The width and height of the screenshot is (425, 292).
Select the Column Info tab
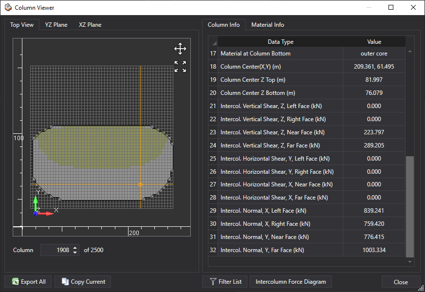223,25
